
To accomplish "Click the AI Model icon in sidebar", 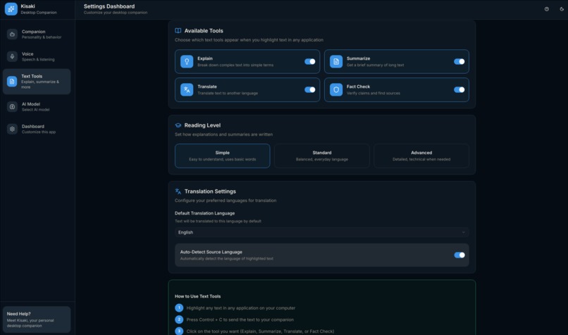I will pos(12,107).
